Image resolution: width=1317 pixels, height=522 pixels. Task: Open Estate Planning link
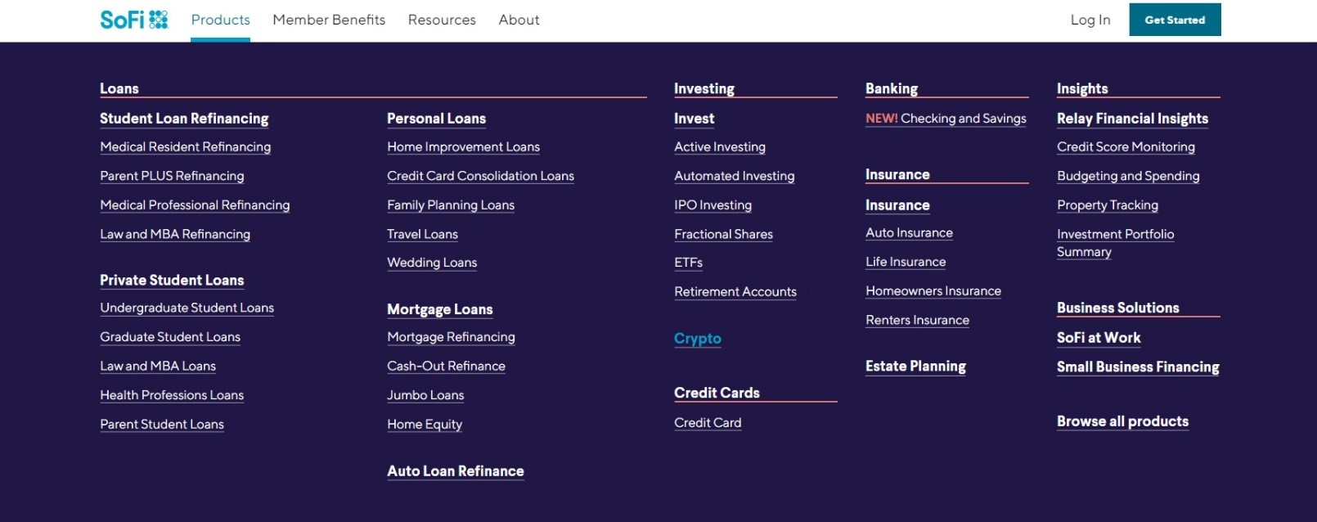point(915,367)
